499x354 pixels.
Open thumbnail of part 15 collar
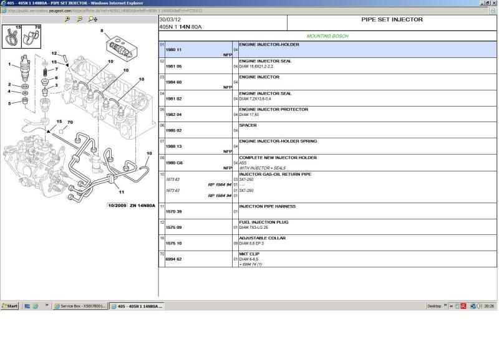pos(12,37)
